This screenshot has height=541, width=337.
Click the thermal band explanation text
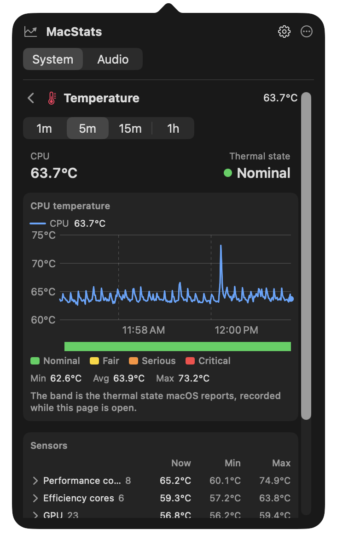tap(156, 402)
